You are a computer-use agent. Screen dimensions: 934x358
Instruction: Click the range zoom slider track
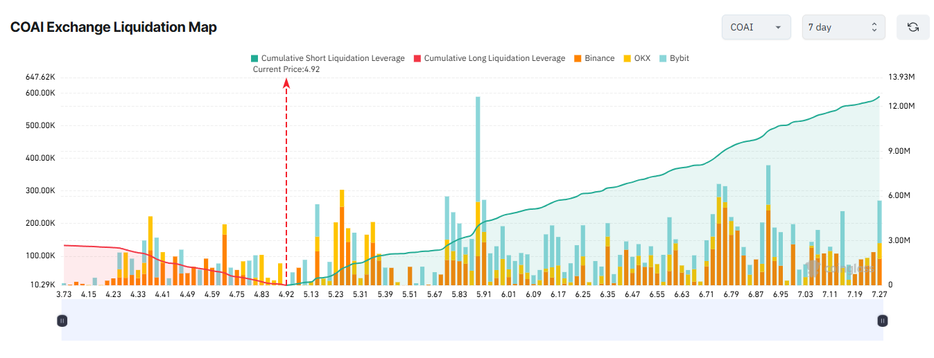pos(472,321)
